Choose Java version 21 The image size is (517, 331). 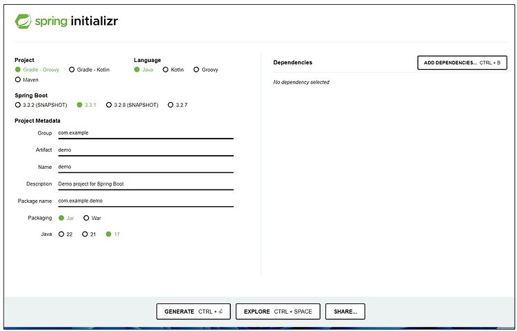point(89,234)
